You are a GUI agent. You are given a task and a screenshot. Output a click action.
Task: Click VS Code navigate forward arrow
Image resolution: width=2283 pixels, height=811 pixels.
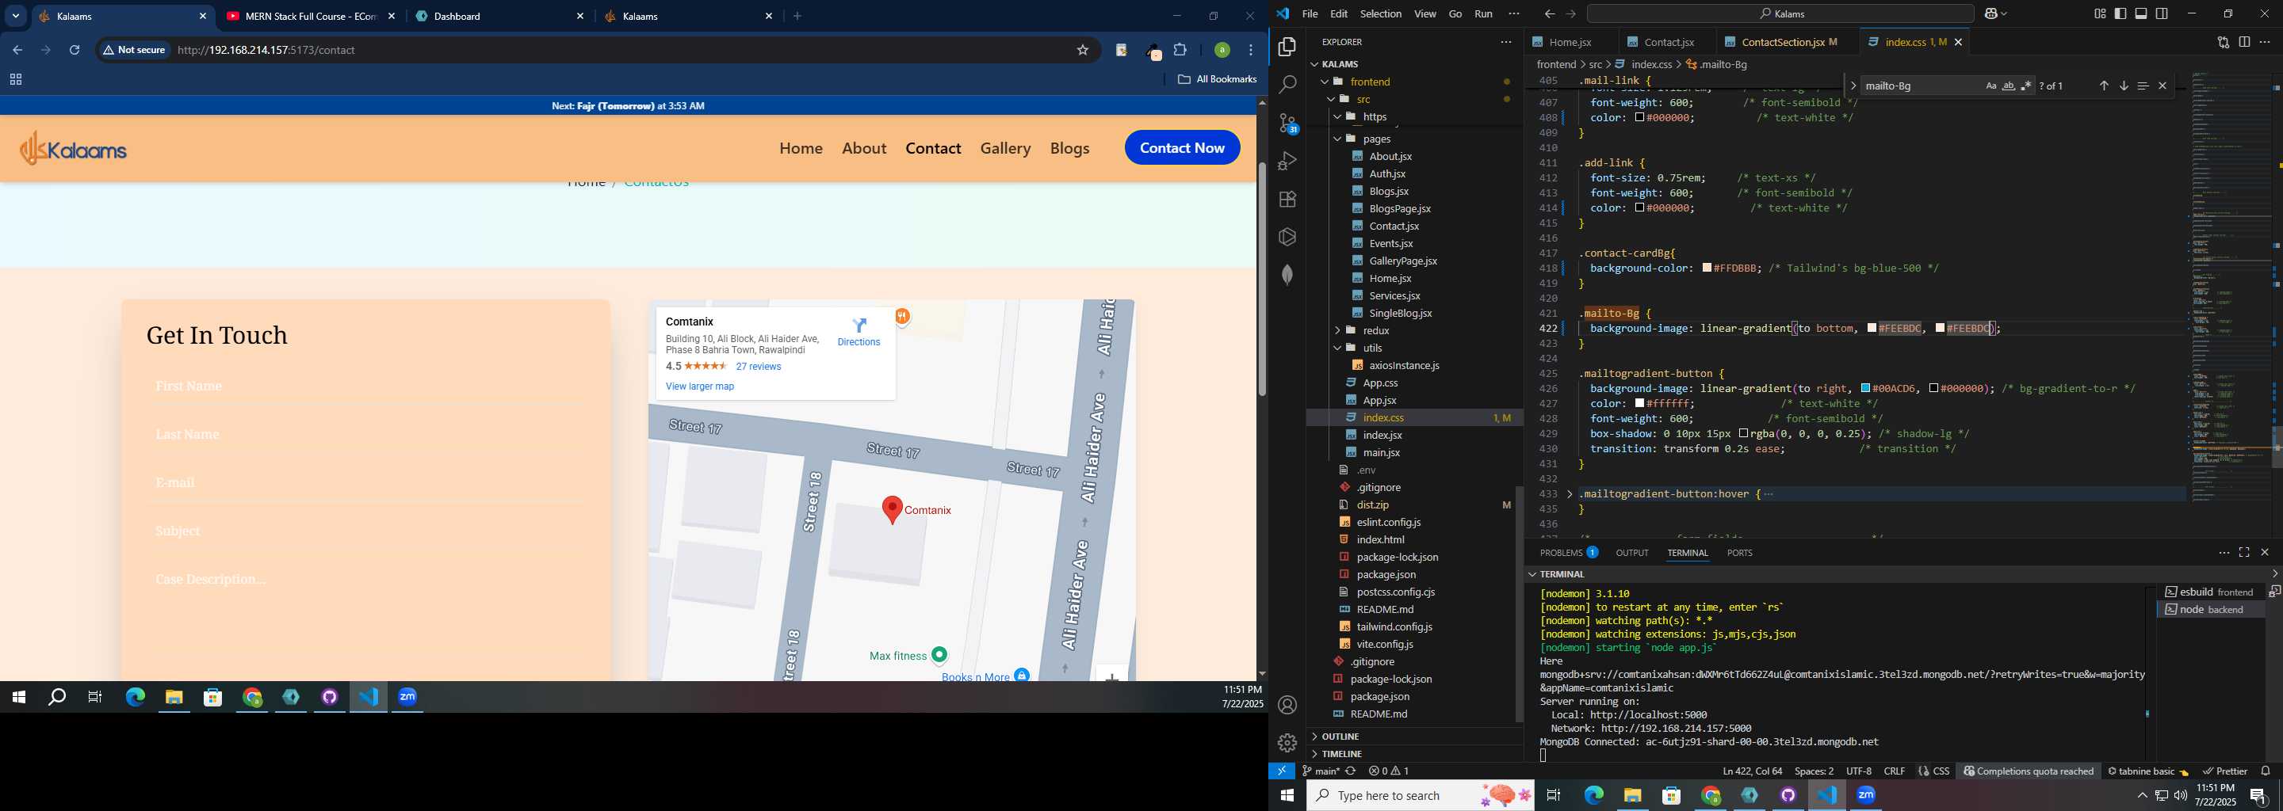point(1570,14)
